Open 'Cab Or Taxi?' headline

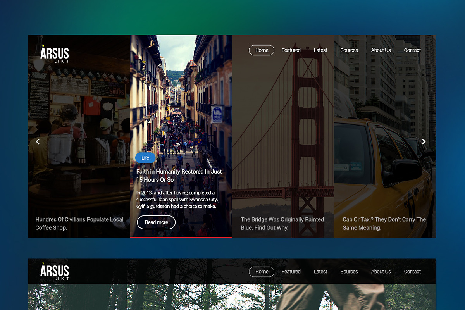(384, 224)
